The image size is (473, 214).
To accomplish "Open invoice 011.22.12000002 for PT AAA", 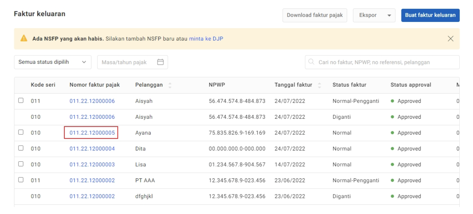I will pos(92,180).
